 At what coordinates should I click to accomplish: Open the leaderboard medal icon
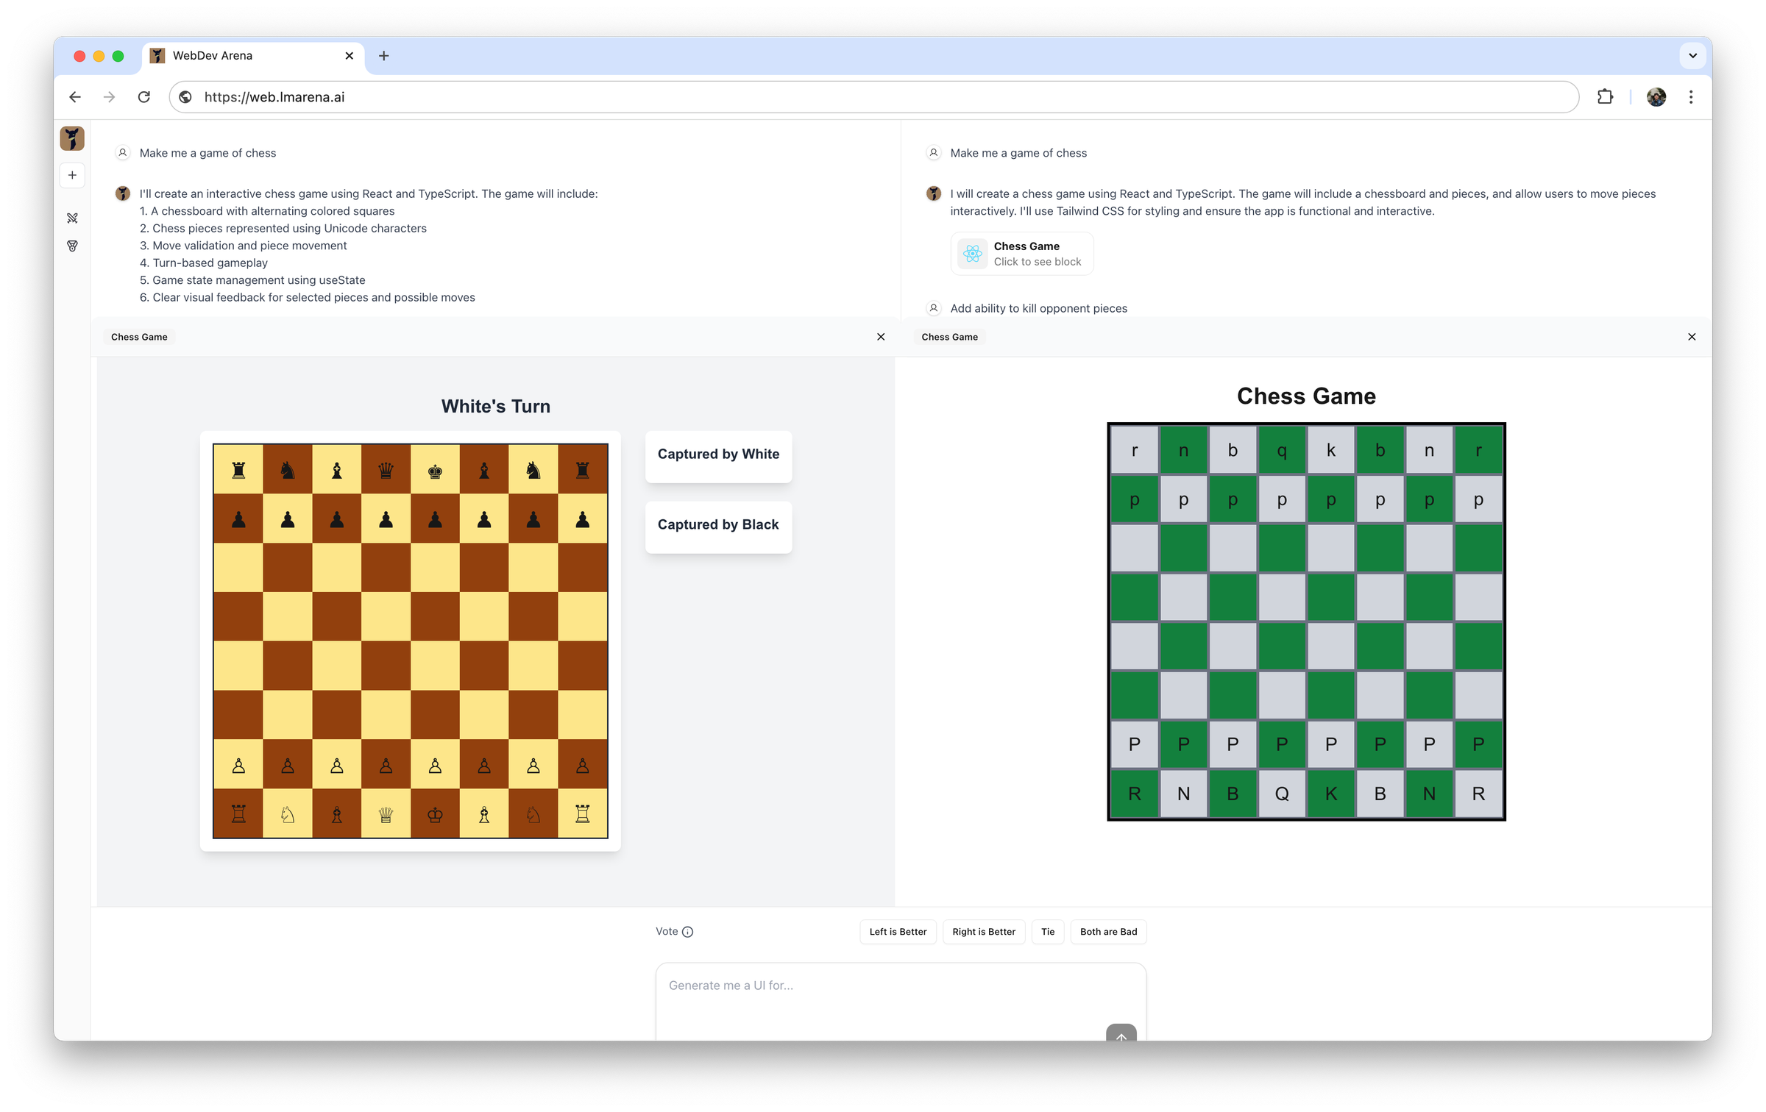[x=71, y=246]
